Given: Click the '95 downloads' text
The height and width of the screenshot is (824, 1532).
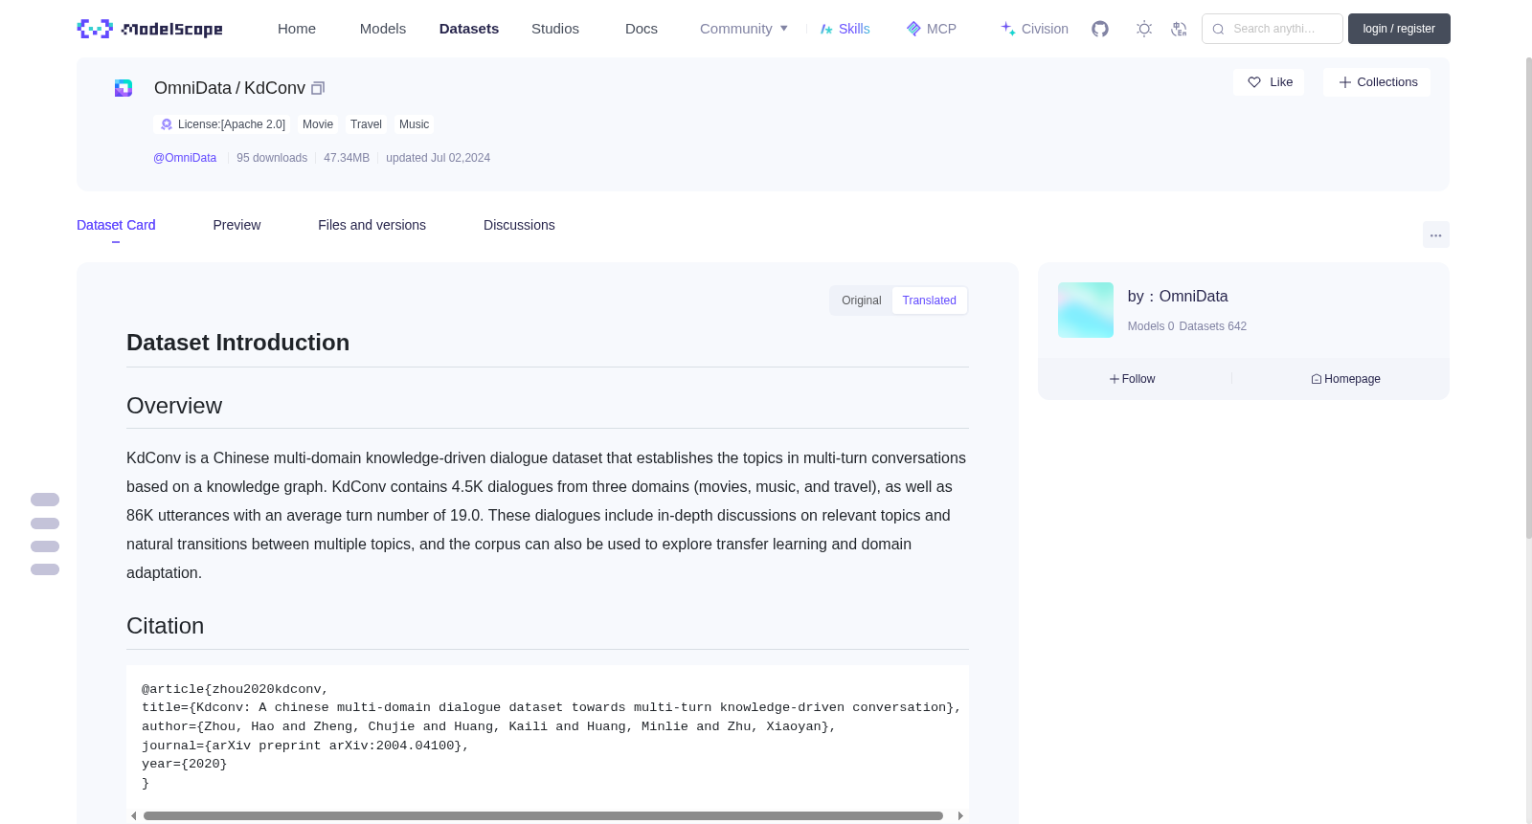Looking at the screenshot, I should [x=272, y=158].
